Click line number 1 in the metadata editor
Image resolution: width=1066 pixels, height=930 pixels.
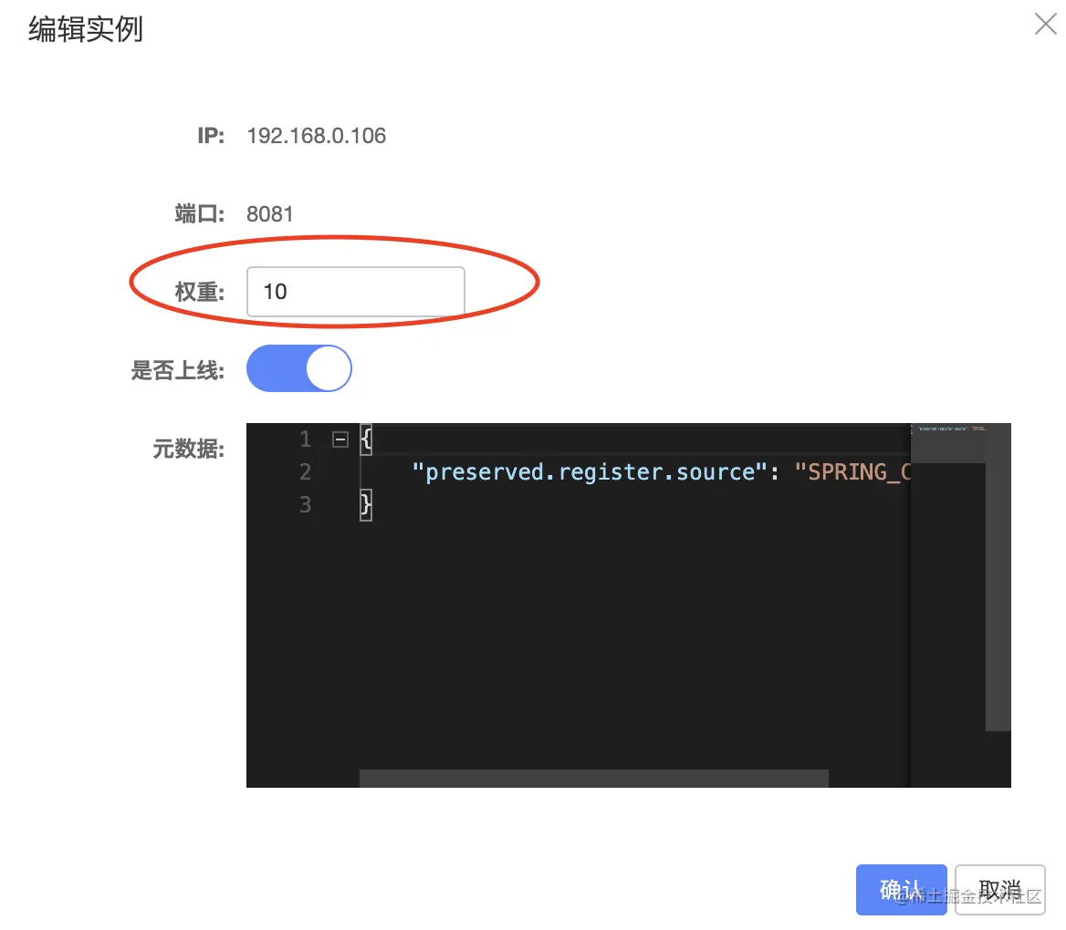coord(306,439)
